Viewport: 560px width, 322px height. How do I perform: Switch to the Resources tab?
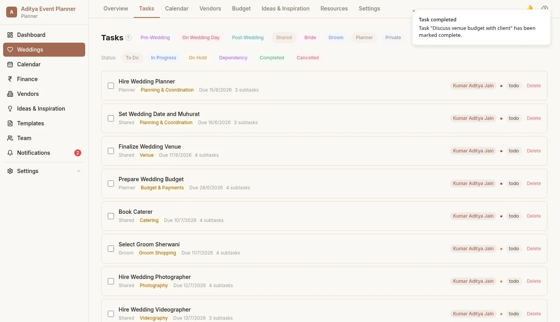click(x=334, y=9)
